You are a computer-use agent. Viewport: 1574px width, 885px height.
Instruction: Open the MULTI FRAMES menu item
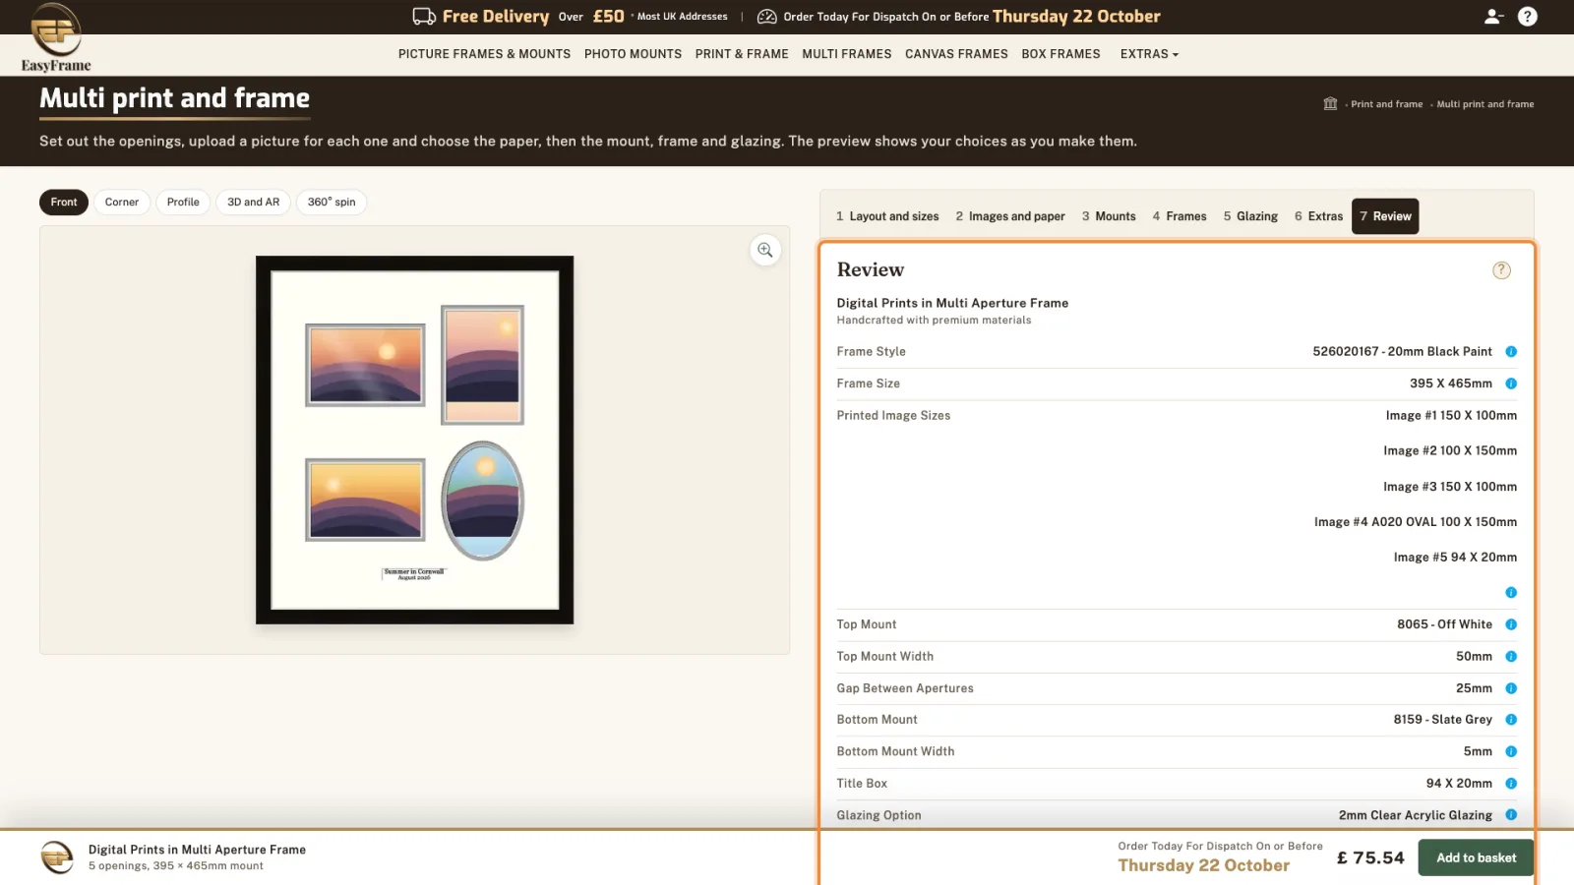847,54
